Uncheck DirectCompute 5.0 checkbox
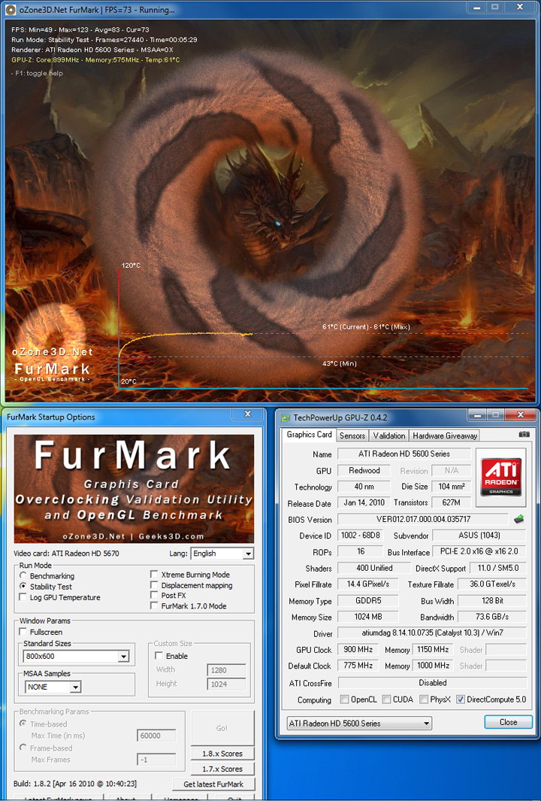Viewport: 541px width, 801px height. click(461, 699)
